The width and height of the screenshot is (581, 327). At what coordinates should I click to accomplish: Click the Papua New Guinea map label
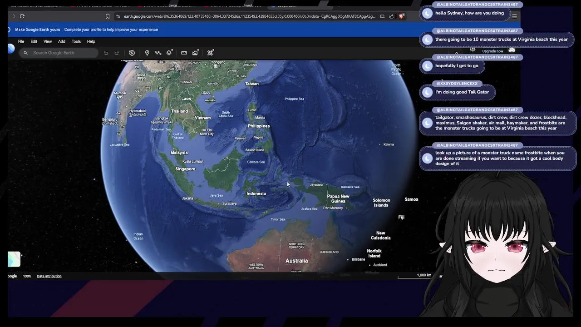click(338, 198)
